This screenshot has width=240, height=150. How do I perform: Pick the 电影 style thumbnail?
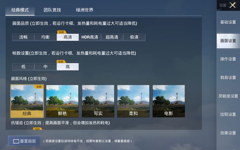tap(169, 101)
